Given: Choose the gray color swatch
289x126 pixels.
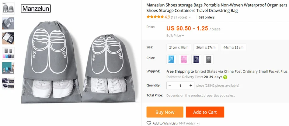Looking at the screenshot, I should (209, 59).
